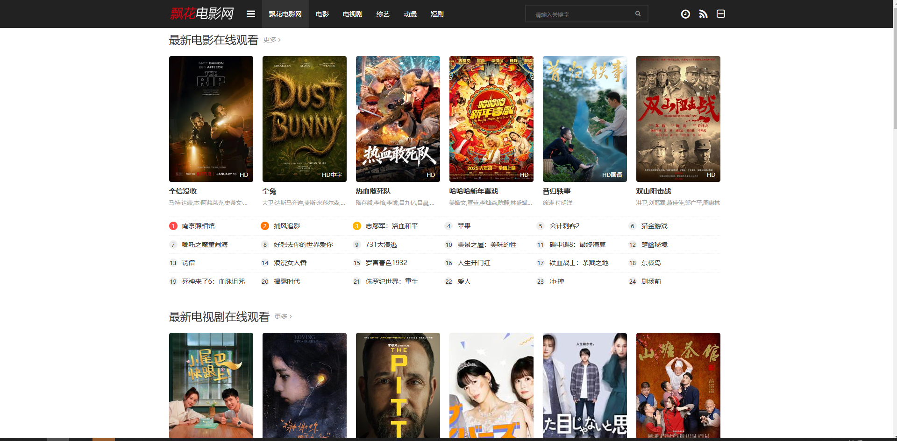Open the Dust Bunny movie poster
This screenshot has width=897, height=441.
(305, 119)
